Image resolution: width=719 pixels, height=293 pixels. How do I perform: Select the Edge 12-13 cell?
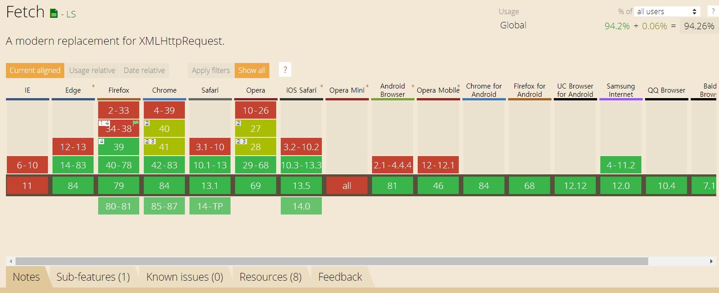click(x=73, y=146)
